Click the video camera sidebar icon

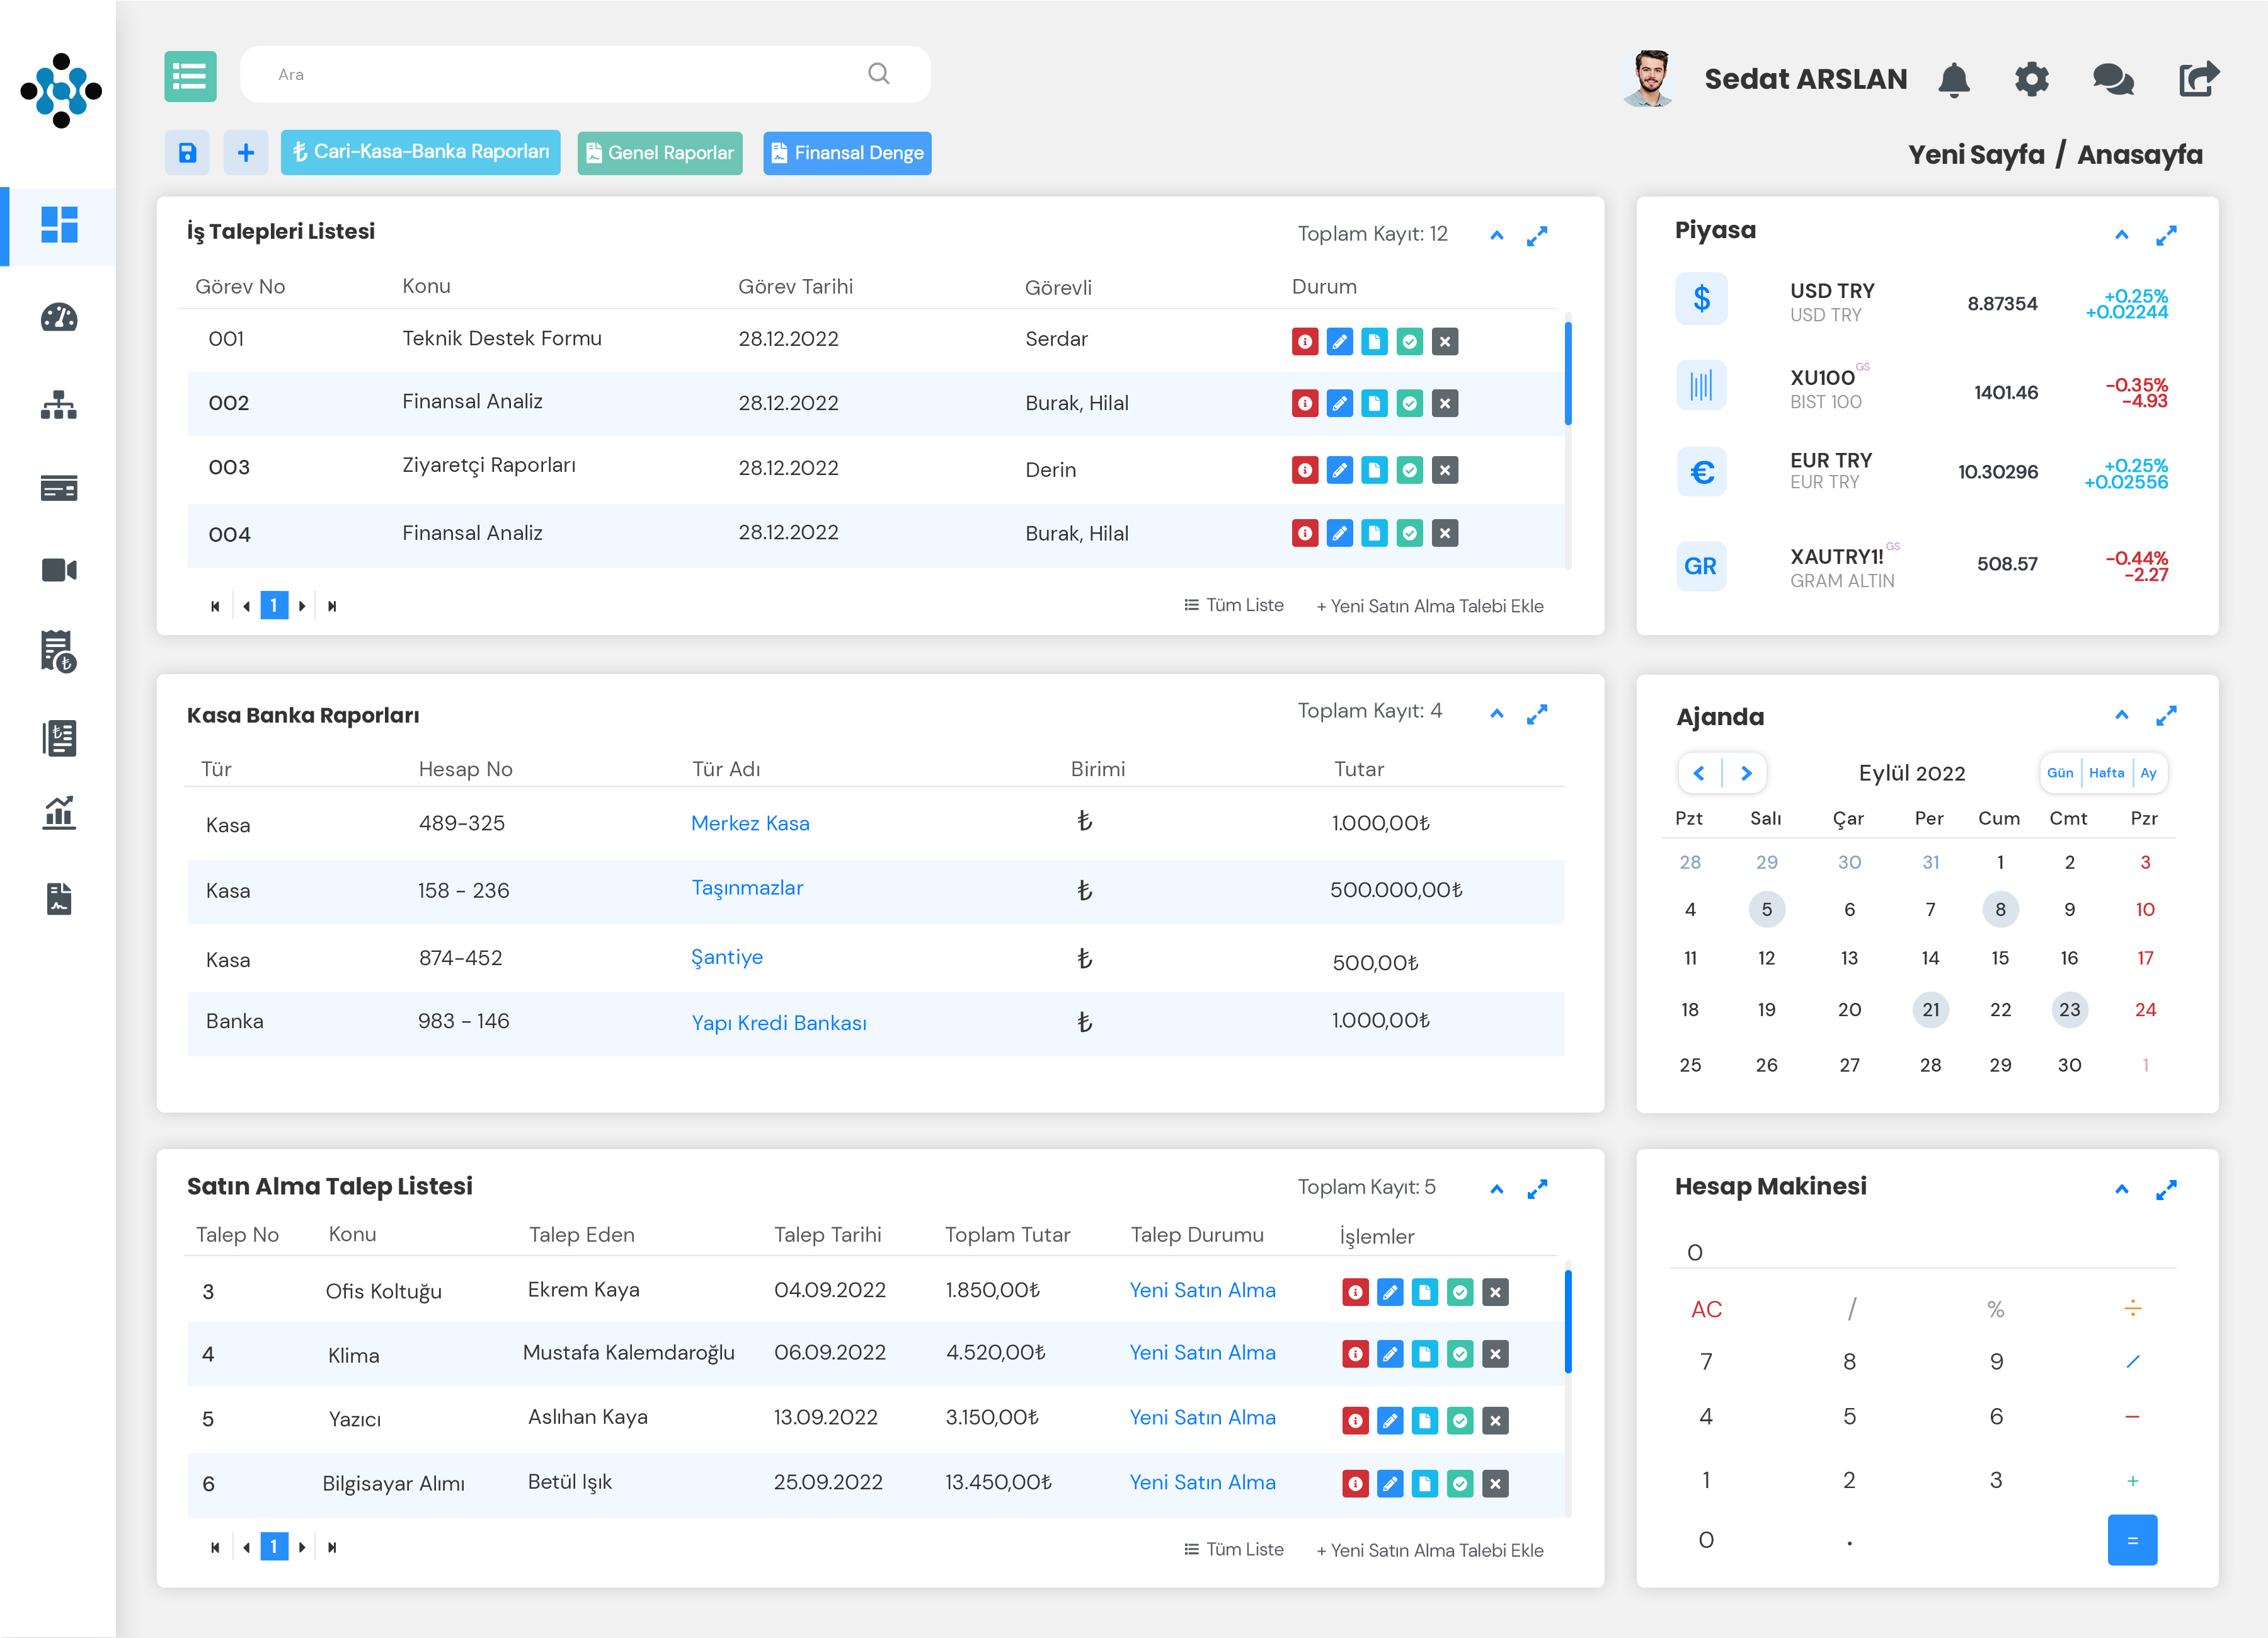(x=59, y=570)
